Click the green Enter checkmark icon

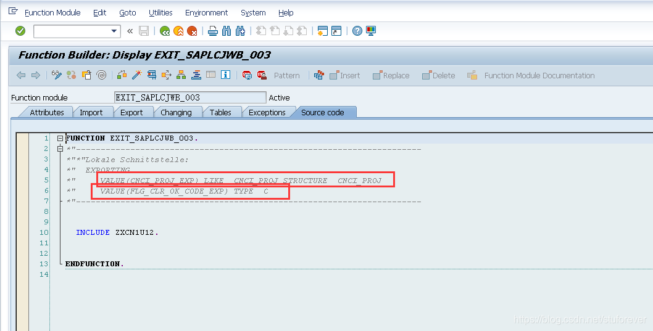20,31
